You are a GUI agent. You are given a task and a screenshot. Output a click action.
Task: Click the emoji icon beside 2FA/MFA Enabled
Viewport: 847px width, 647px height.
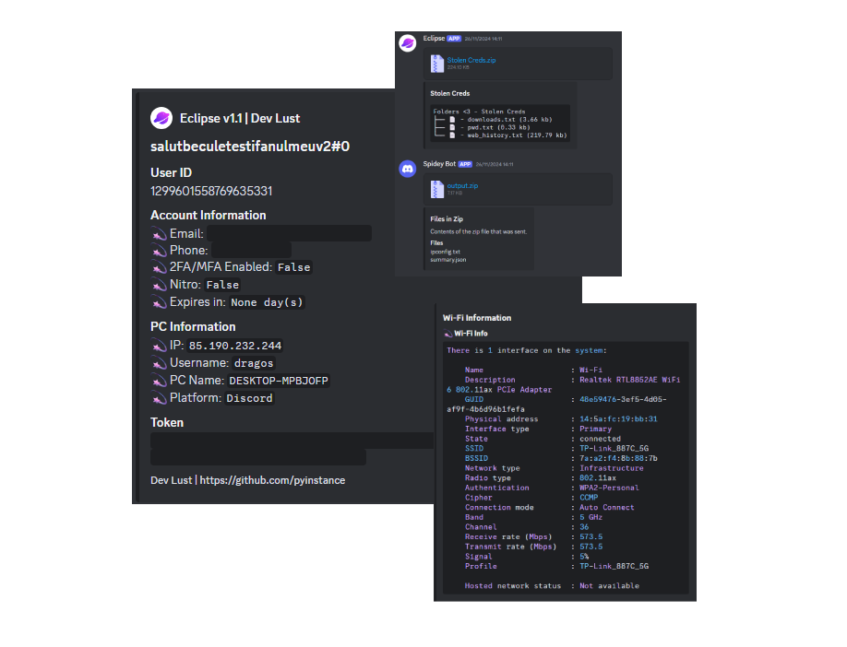pos(159,267)
